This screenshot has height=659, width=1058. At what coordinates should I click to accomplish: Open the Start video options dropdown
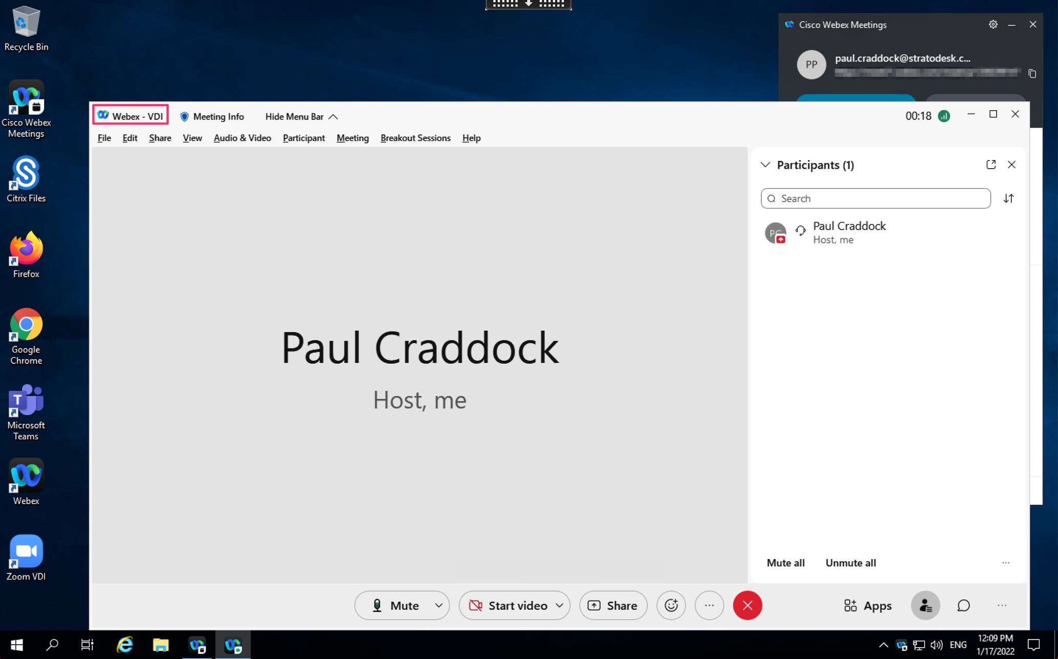(559, 605)
